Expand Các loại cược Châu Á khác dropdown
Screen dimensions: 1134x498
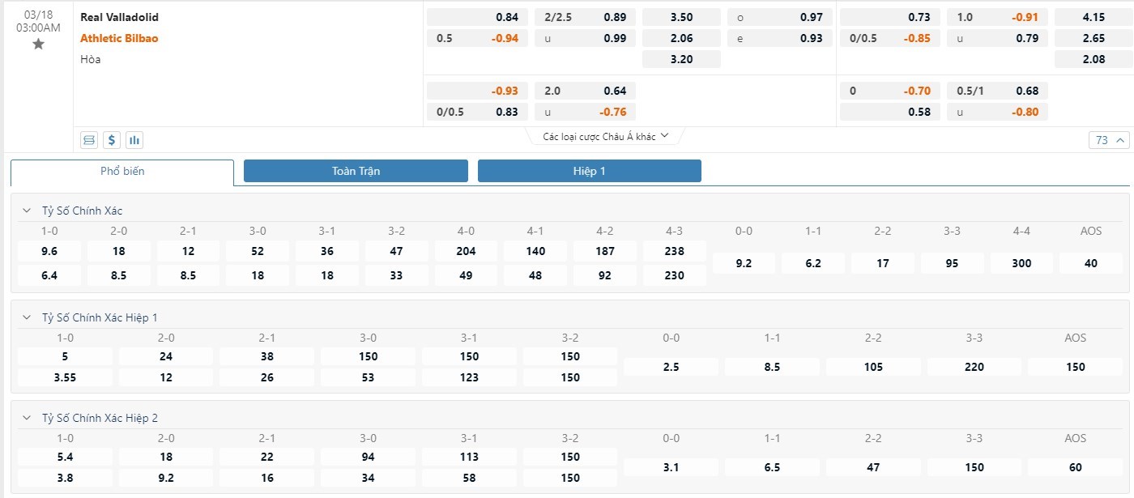606,137
